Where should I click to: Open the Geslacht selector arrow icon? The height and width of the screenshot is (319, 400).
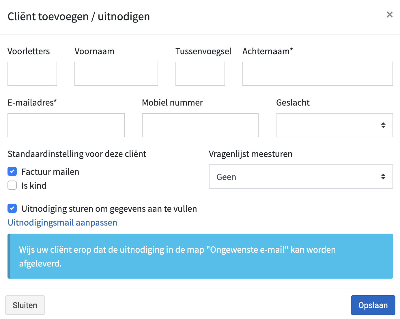(383, 125)
